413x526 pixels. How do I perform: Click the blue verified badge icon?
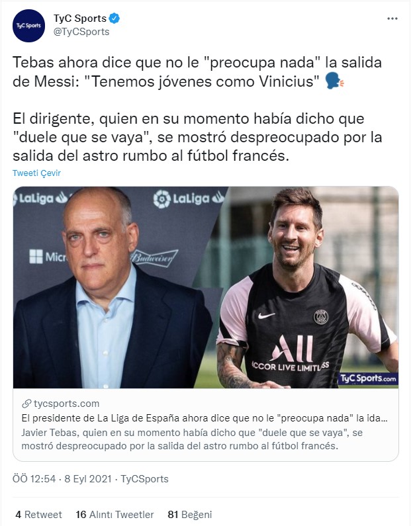coord(115,18)
